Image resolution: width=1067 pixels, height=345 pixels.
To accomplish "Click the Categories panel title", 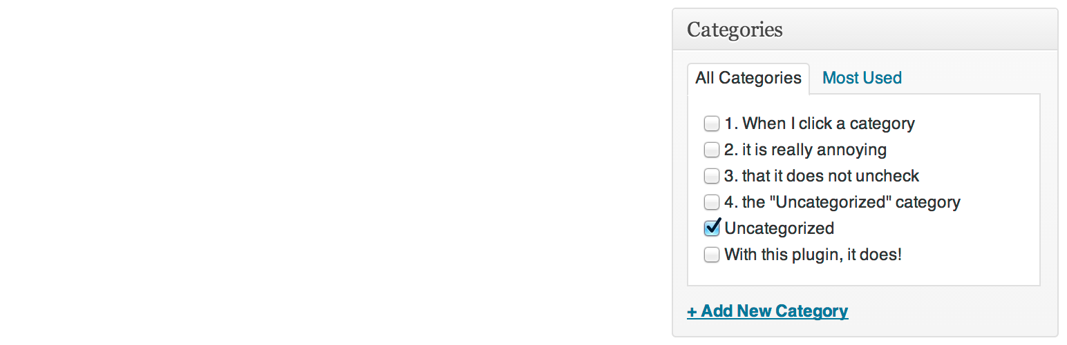I will [735, 30].
